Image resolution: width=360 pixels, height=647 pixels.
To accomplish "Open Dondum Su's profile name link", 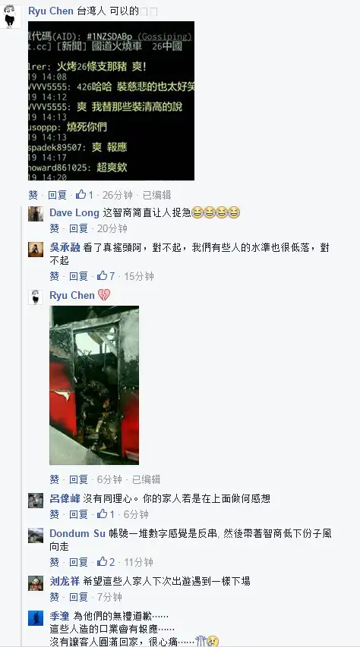I will click(77, 533).
